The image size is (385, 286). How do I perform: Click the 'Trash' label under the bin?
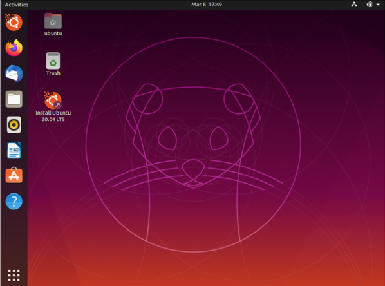53,73
